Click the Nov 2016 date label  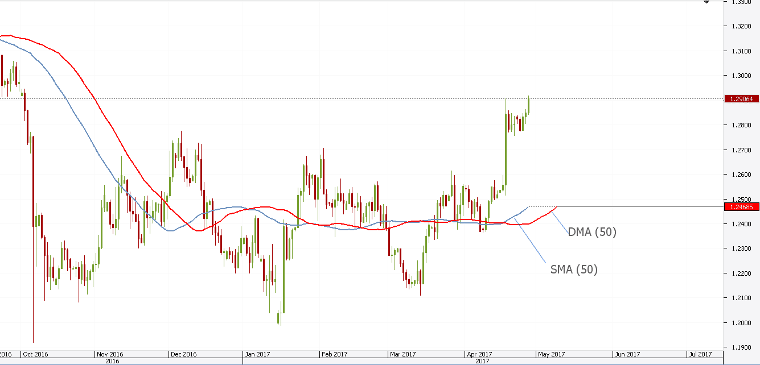pyautogui.click(x=110, y=354)
